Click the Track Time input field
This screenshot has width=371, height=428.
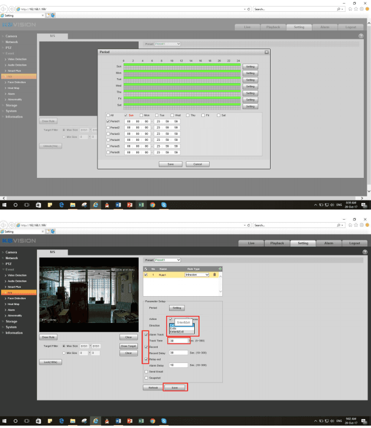point(179,341)
